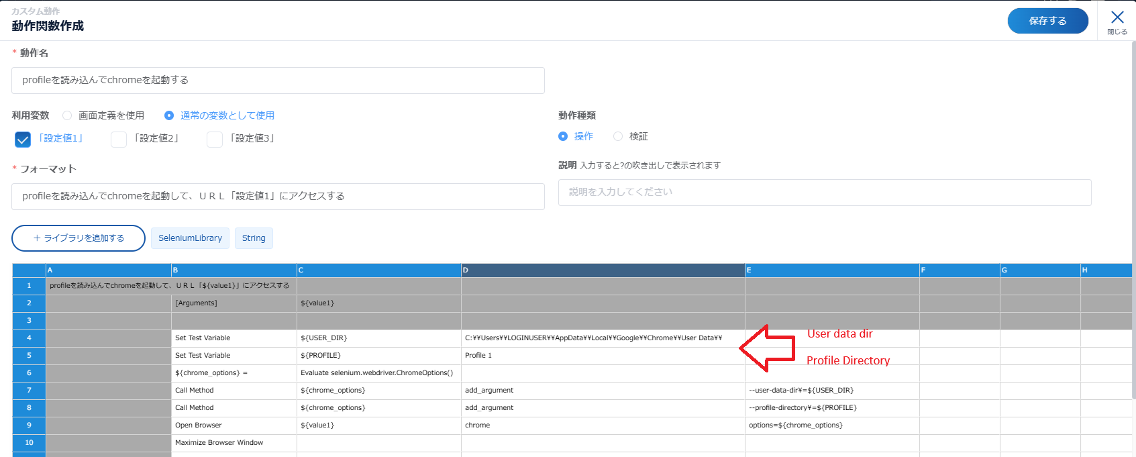The height and width of the screenshot is (457, 1136).
Task: Select row 1 header
Action: 29,286
